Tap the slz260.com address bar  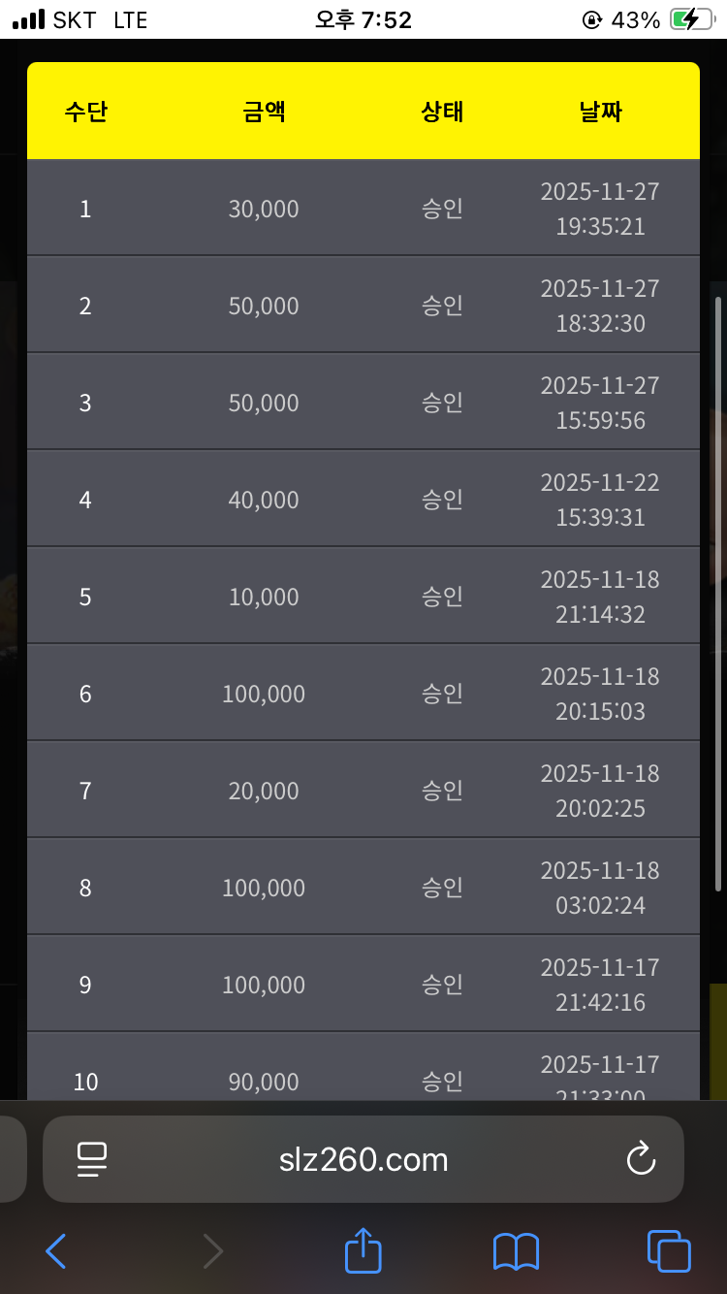point(363,1159)
